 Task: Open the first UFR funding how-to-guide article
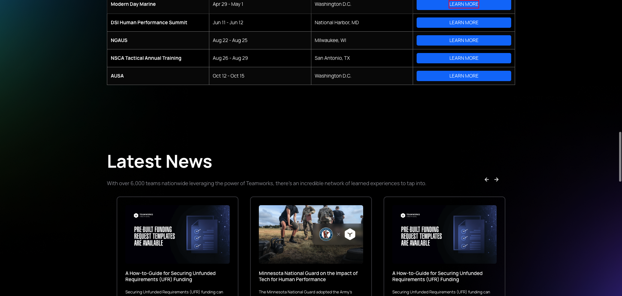click(x=170, y=276)
